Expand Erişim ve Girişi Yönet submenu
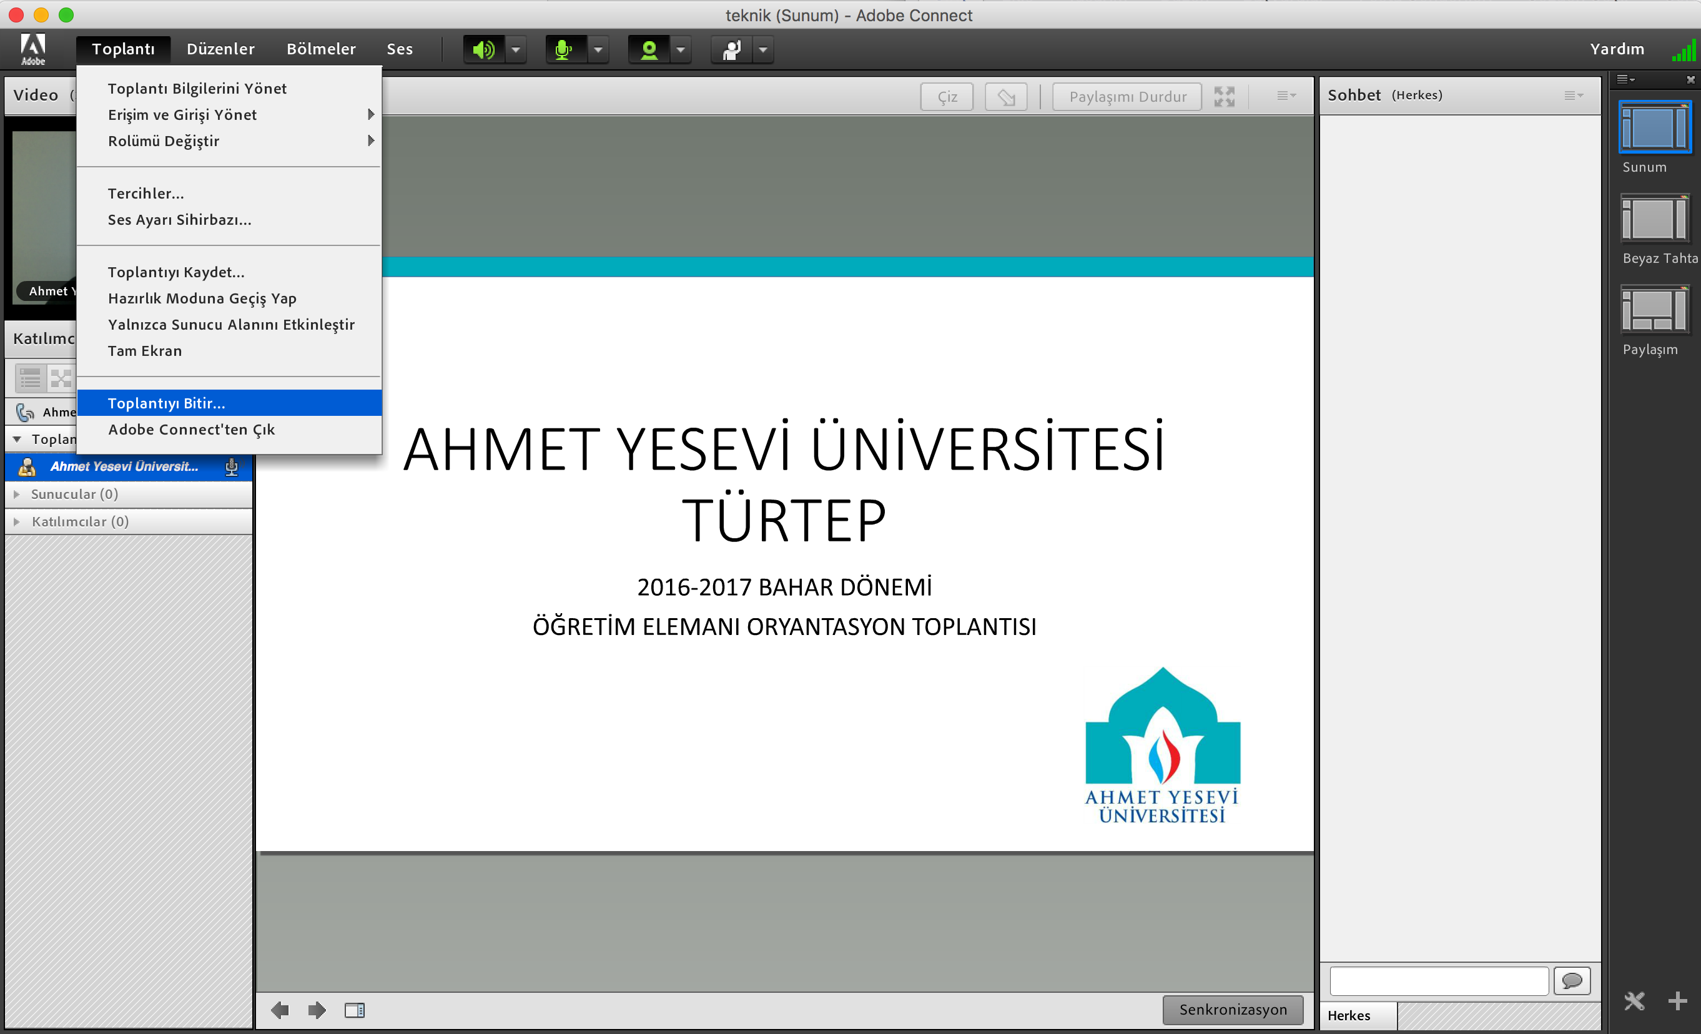The height and width of the screenshot is (1034, 1701). 229,115
